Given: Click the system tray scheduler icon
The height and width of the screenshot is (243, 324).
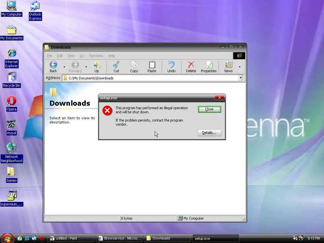Looking at the screenshot, I should [x=296, y=238].
